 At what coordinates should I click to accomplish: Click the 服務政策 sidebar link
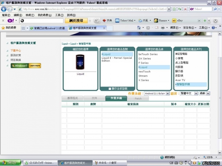pos(16,55)
